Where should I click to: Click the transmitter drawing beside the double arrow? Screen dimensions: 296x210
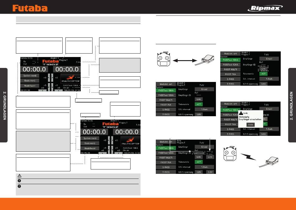164,59
